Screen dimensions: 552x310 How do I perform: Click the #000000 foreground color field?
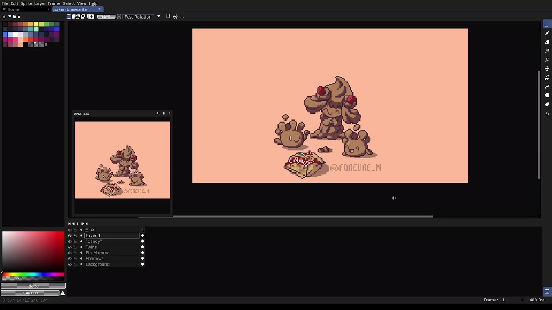pos(30,293)
